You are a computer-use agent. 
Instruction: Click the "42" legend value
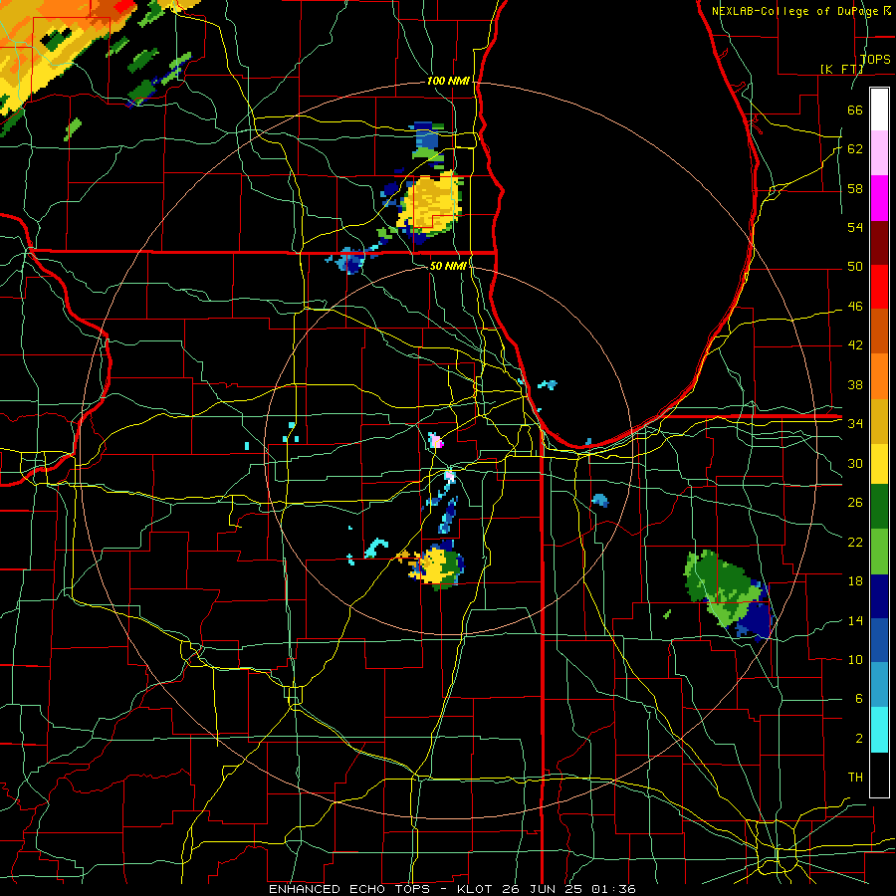tap(855, 345)
